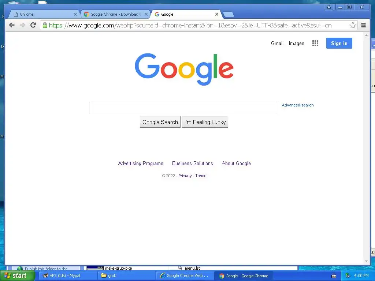This screenshot has width=375, height=281.
Task: Open Advertising Programs link
Action: click(141, 164)
